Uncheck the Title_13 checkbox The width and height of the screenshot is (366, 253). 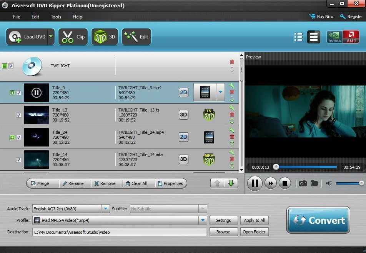[x=18, y=115]
